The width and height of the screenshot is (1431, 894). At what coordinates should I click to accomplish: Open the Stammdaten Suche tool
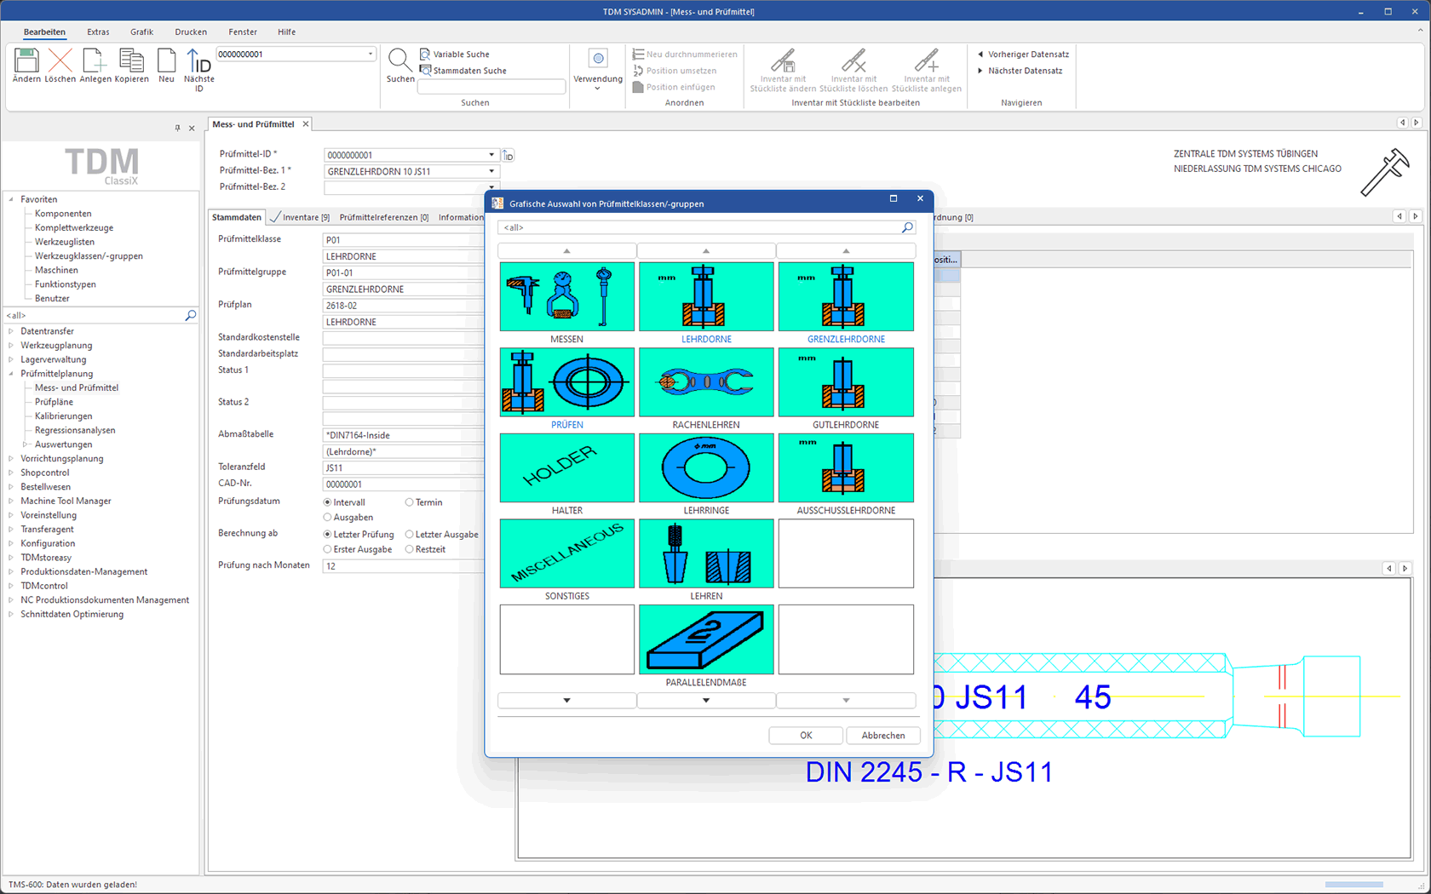(463, 71)
